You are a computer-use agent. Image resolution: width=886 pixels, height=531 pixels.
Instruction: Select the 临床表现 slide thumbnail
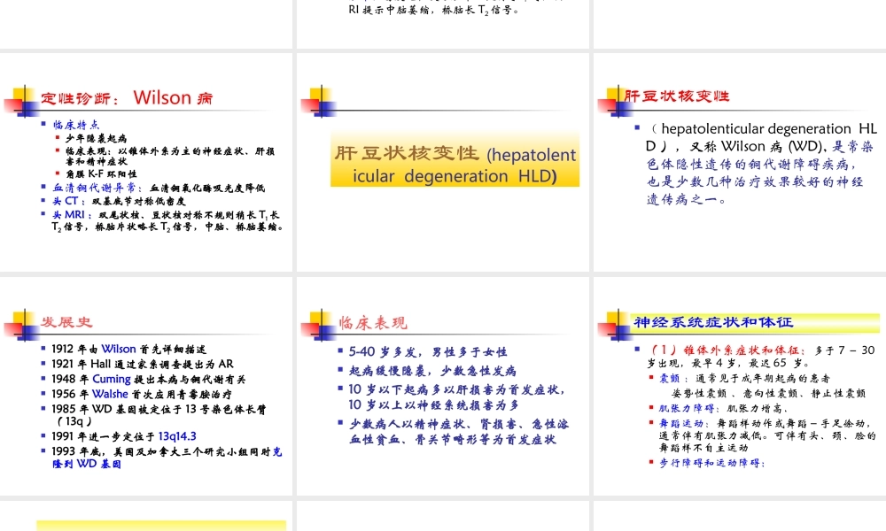441,387
